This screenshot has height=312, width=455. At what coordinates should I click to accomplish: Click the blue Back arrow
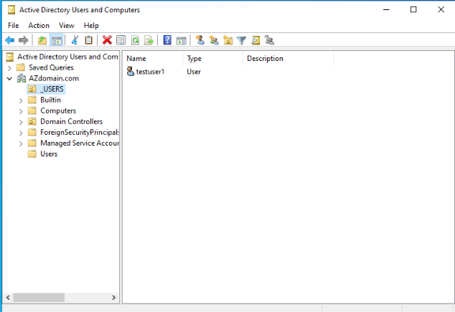(9, 40)
